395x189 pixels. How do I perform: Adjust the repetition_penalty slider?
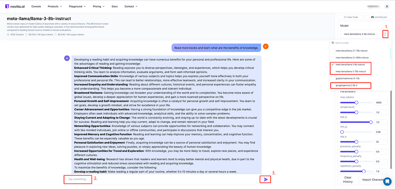(356, 171)
